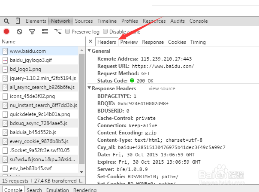Click script icon beside nu_instant_search_8ff7dd3b.js
The width and height of the screenshot is (259, 192).
coord(5,105)
